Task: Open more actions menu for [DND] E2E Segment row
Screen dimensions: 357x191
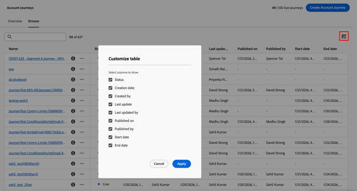Action: tap(82, 58)
